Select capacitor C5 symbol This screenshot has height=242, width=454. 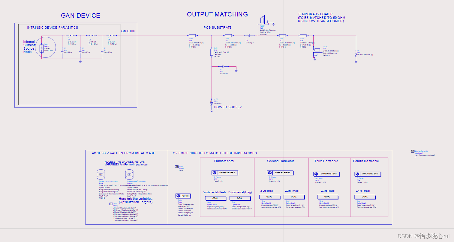62,52
